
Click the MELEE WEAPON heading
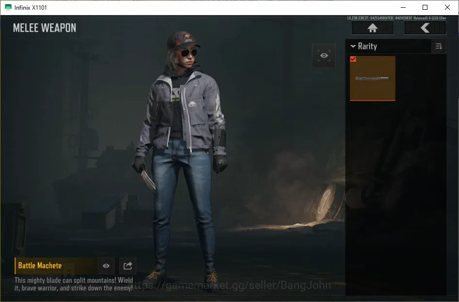[45, 28]
